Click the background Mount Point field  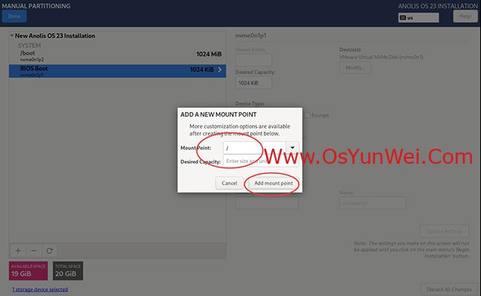click(253, 60)
